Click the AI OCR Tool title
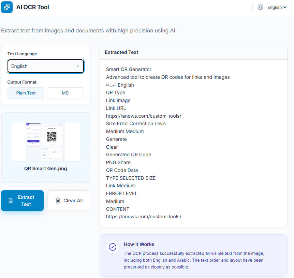Screen dimensions: 294x278 pyautogui.click(x=33, y=7)
